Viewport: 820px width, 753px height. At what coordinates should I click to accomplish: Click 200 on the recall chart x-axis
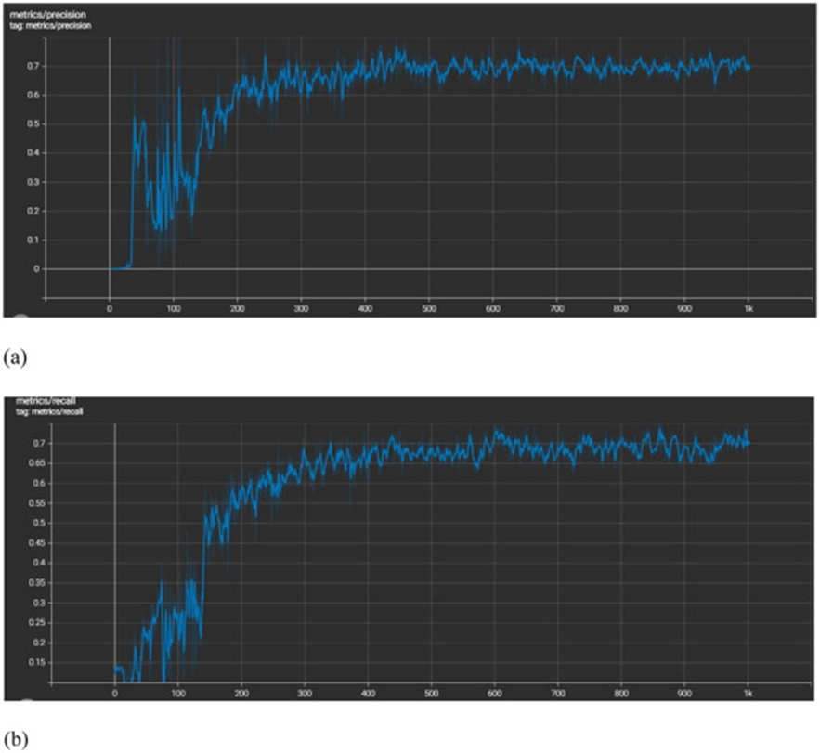241,694
